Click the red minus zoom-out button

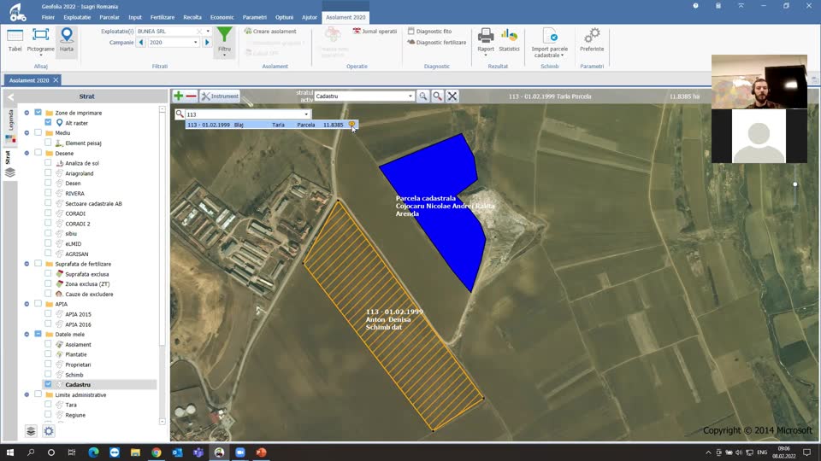[x=191, y=96]
